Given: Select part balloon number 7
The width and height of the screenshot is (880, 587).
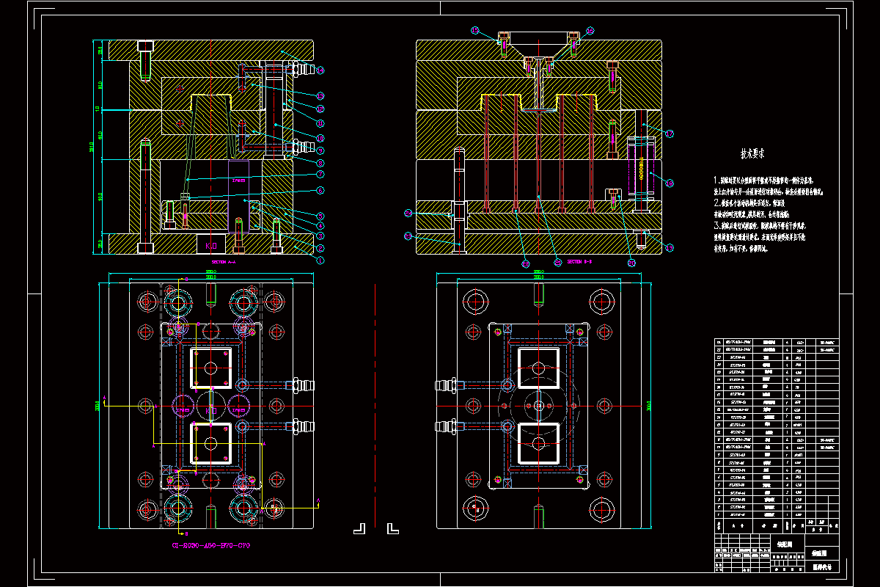Looking at the screenshot, I should click(x=320, y=174).
